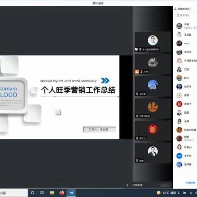The image size is (197, 197).
Task: Click the 全体静音 mute-all button
Action: click(x=190, y=183)
